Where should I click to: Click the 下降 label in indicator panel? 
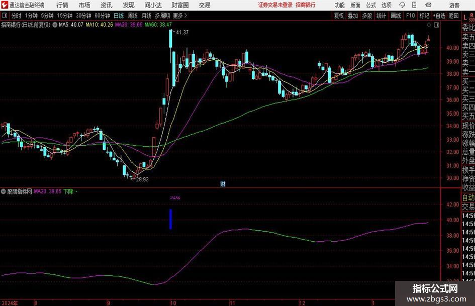(70, 191)
